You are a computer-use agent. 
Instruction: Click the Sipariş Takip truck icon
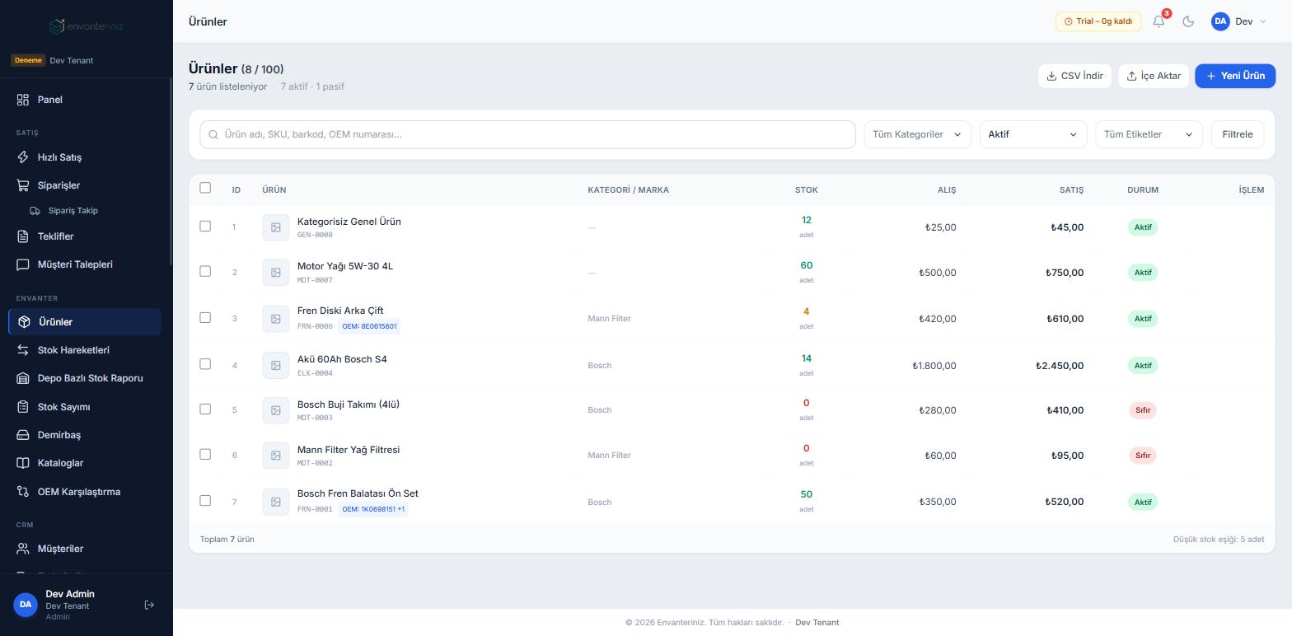[35, 211]
